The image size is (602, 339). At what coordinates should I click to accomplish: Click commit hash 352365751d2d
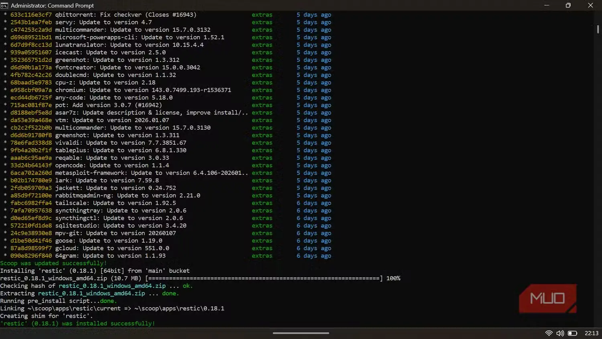[31, 60]
